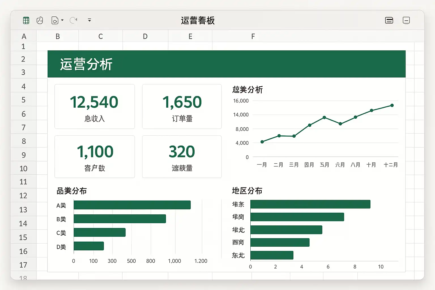Image resolution: width=435 pixels, height=290 pixels.
Task: Click the 1,650 order volume card
Action: pyautogui.click(x=182, y=106)
